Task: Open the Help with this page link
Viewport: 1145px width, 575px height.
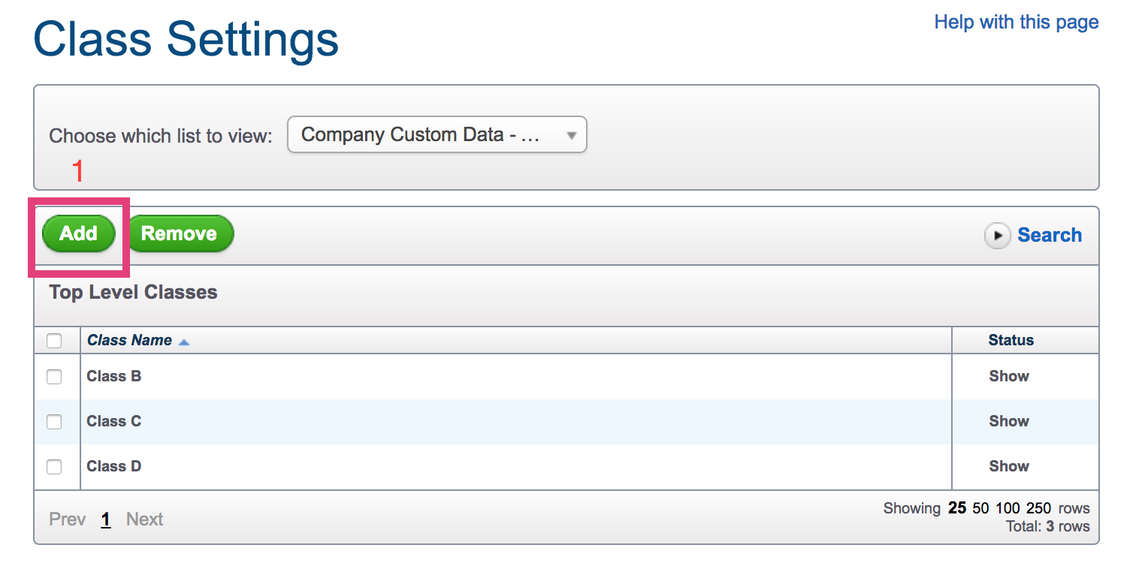Action: 1017,23
